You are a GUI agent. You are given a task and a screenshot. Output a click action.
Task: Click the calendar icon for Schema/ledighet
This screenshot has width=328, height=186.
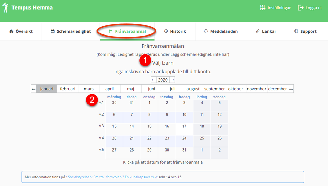tap(53, 31)
